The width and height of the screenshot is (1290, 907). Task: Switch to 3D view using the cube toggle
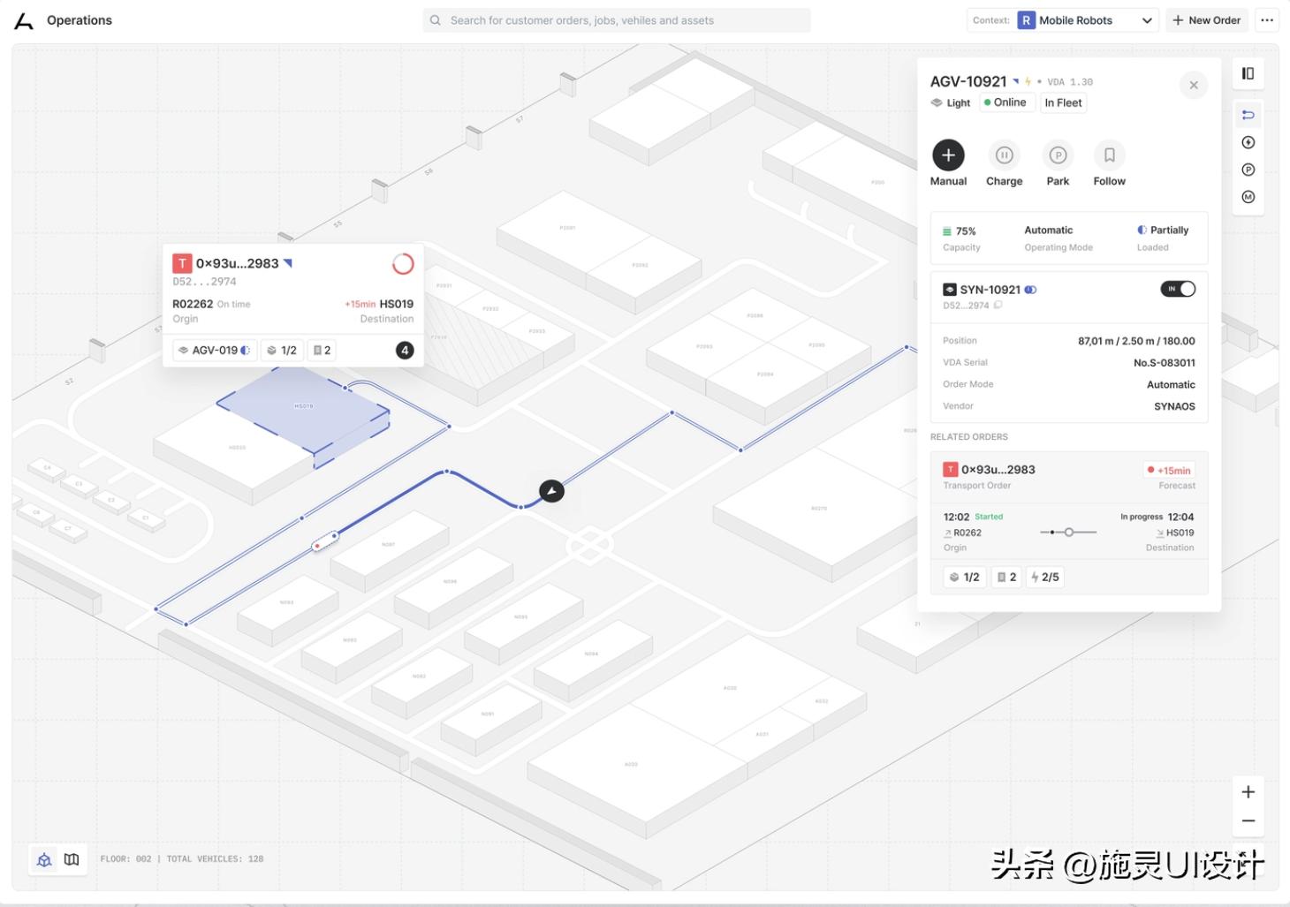(43, 858)
